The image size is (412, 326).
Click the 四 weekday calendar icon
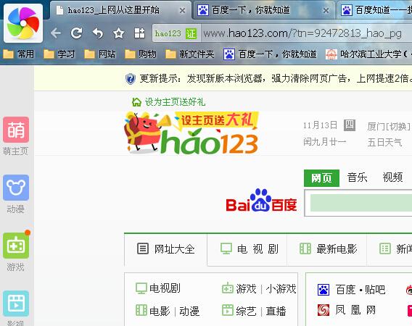coord(350,125)
